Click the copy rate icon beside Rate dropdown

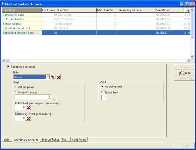(x=53, y=77)
